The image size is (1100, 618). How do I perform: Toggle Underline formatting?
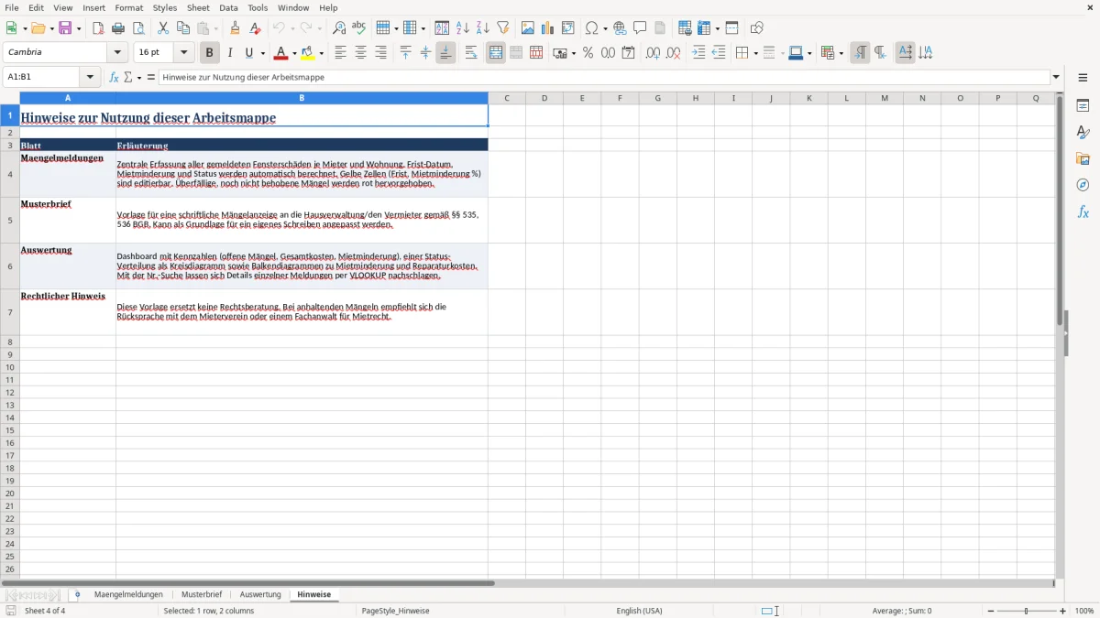tap(248, 53)
